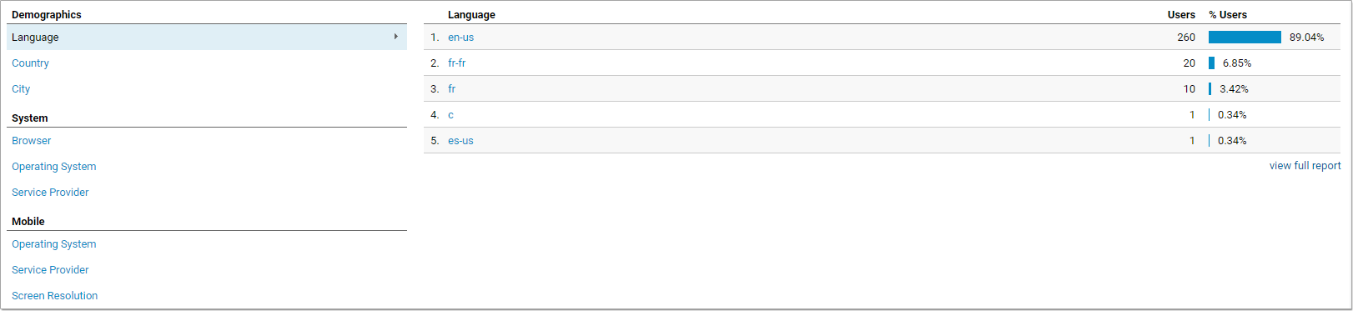Select Service Provider under Mobile
This screenshot has width=1353, height=311.
pos(50,270)
